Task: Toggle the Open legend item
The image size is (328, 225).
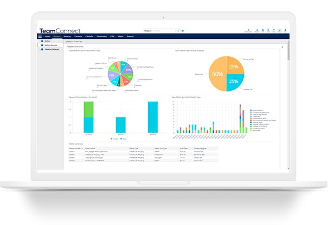Action: coord(124,139)
